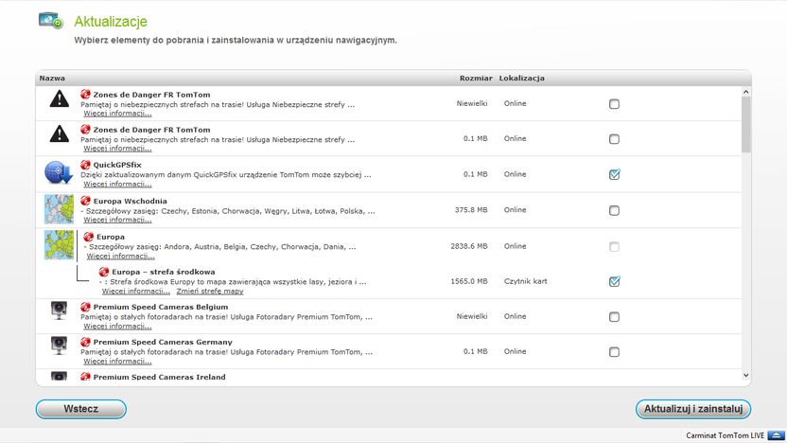787x443 pixels.
Task: Click the red badge beside Premium Speed Cameras Germany
Action: (85, 342)
